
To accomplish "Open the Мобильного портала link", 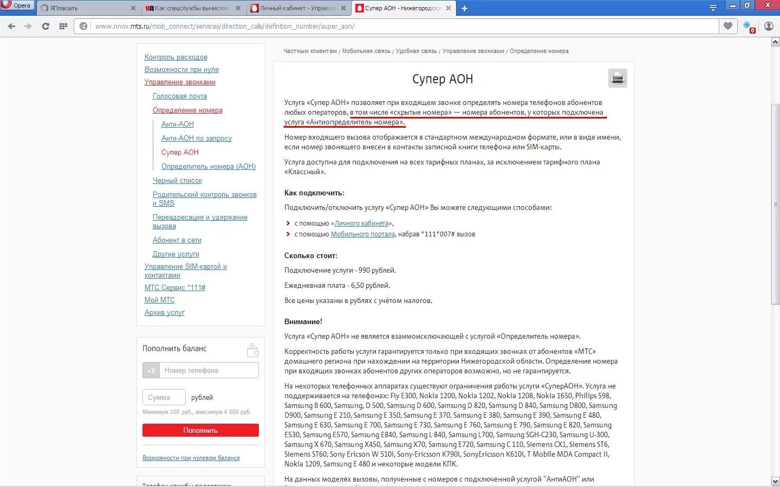I will pos(363,234).
